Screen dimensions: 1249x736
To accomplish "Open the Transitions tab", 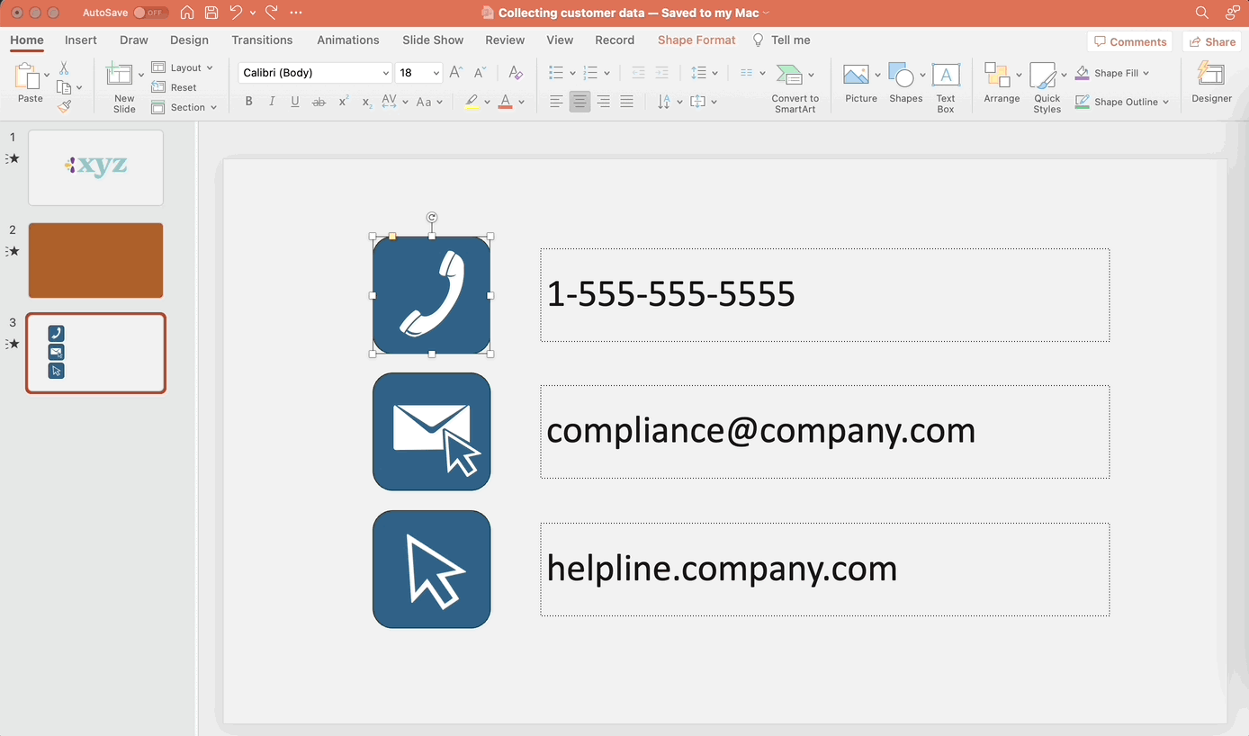I will click(x=262, y=40).
